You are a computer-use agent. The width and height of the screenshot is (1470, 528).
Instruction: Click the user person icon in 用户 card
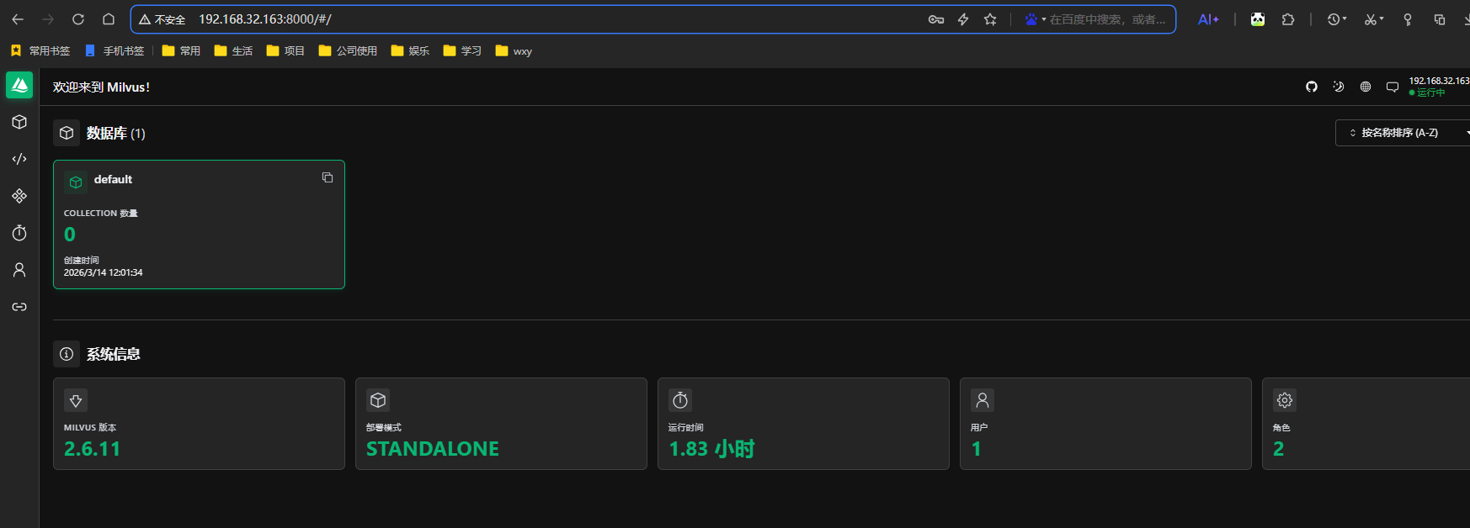[983, 400]
